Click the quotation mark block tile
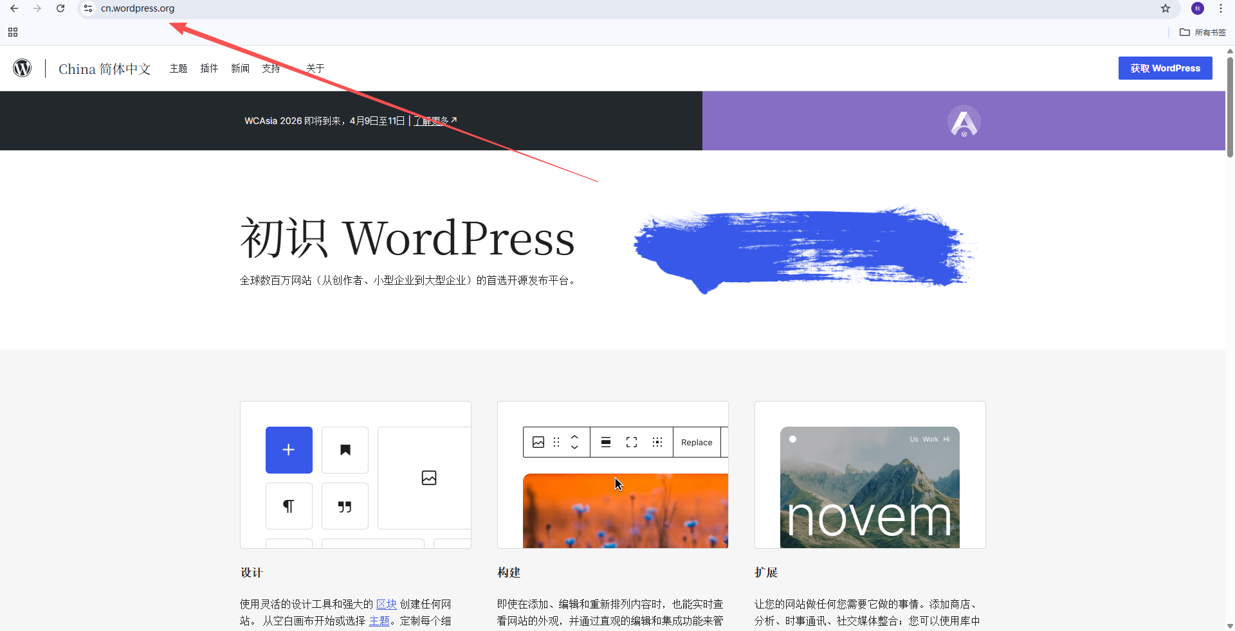The height and width of the screenshot is (631, 1235). coord(345,506)
